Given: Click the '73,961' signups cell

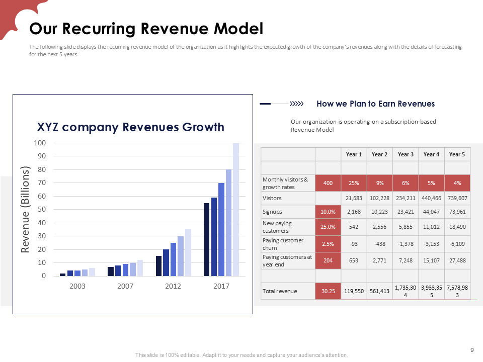Looking at the screenshot, I should coord(457,212).
